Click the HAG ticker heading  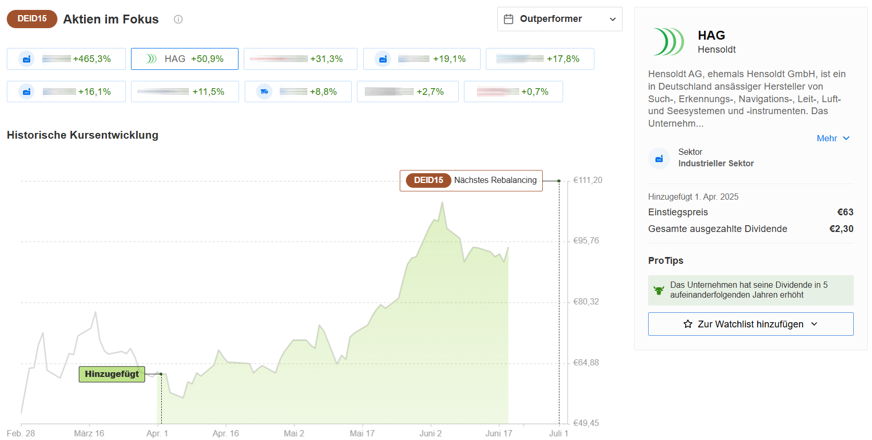point(711,35)
